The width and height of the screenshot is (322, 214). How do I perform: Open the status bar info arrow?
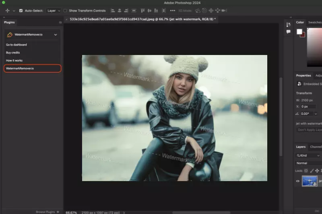(124, 212)
